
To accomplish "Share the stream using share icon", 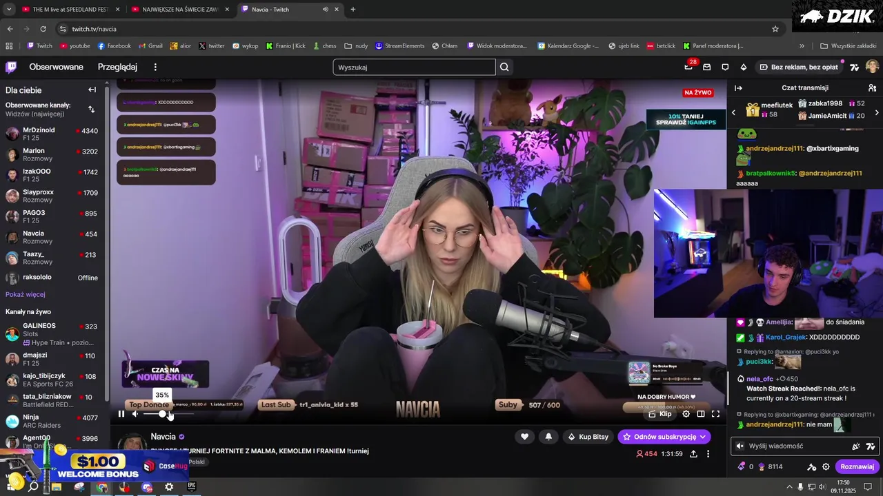I will tap(693, 454).
